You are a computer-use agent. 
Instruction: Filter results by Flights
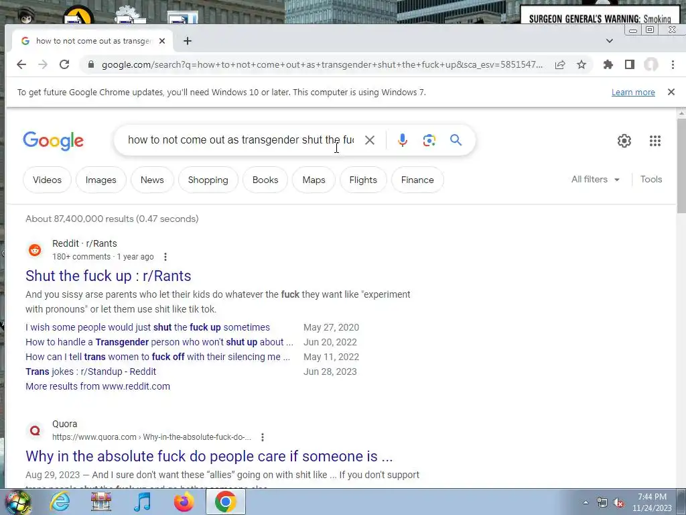tap(363, 180)
